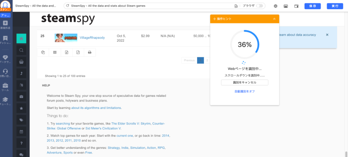Viewport: 348px width, 157px height.
Task: Open the headset contact support icon
Action: [x=5, y=71]
